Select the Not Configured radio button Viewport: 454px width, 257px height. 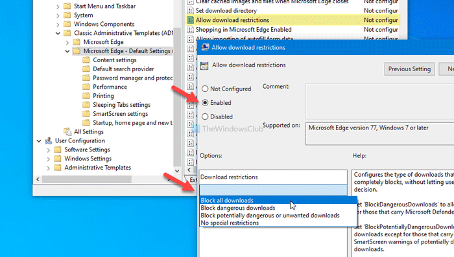click(205, 89)
